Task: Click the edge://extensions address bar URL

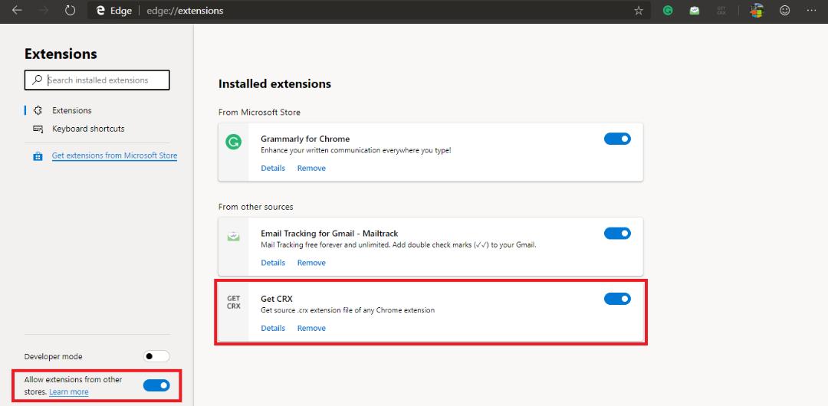Action: (x=185, y=11)
